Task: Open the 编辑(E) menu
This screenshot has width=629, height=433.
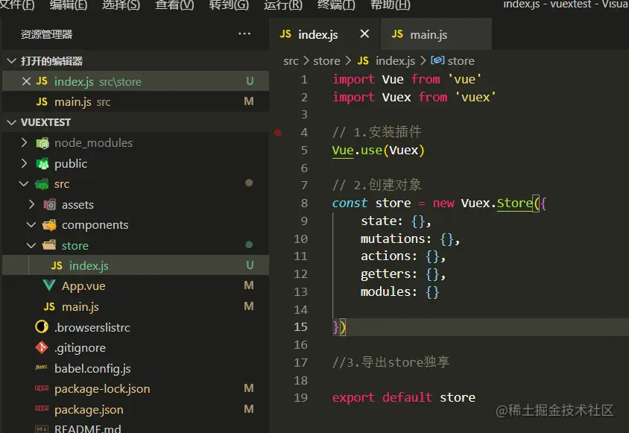Action: point(69,4)
